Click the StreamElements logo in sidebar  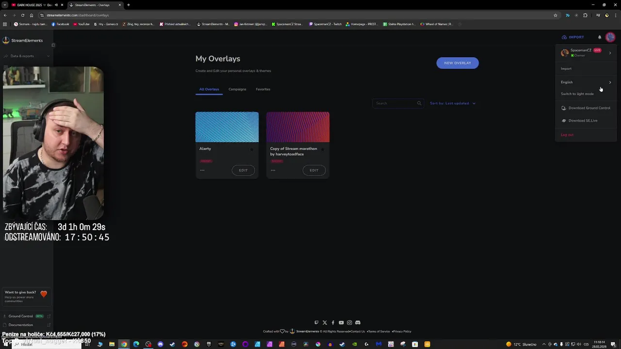[x=23, y=40]
